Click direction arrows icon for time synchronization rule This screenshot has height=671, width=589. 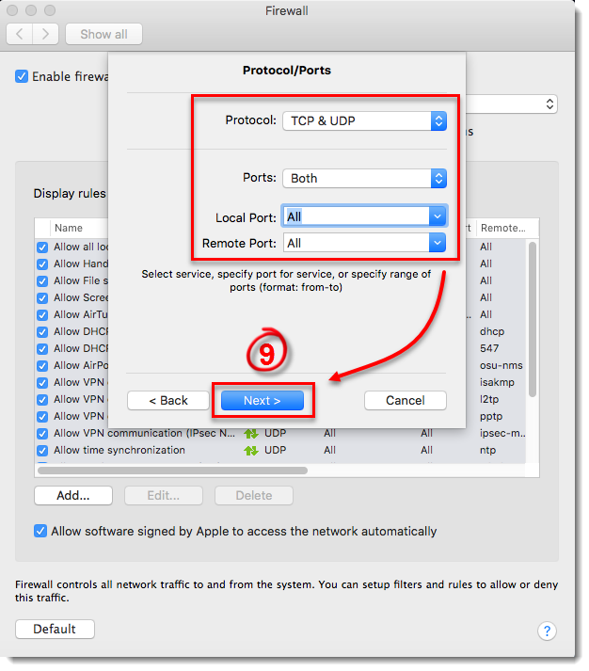coord(251,450)
